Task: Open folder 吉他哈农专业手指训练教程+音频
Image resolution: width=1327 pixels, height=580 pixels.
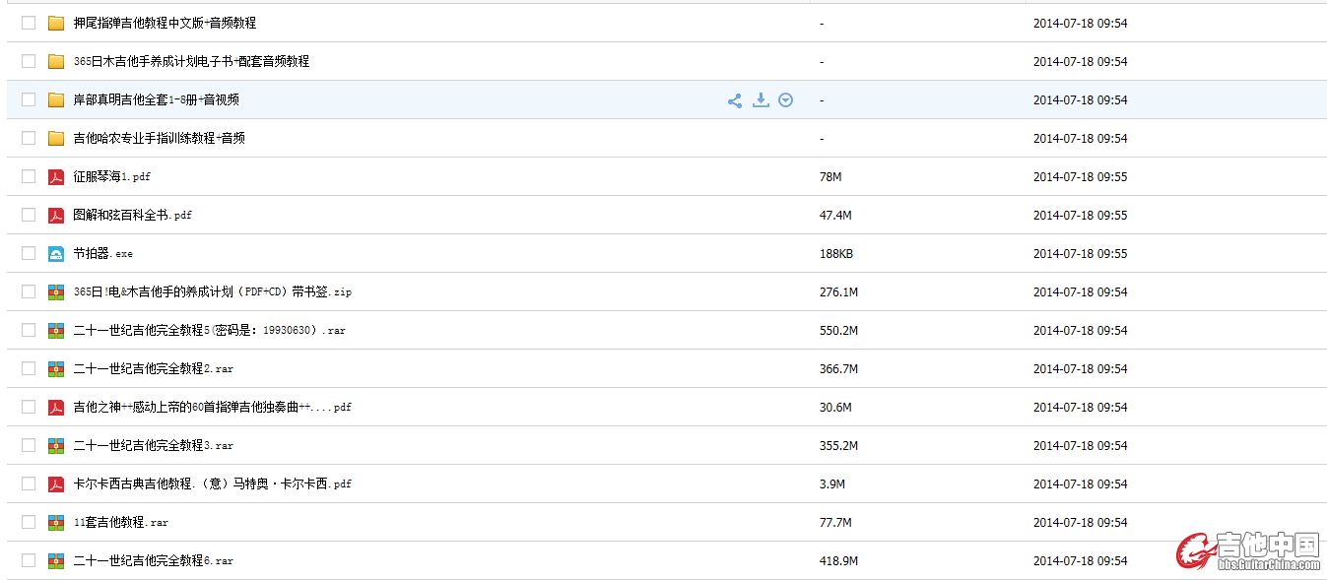Action: (159, 138)
